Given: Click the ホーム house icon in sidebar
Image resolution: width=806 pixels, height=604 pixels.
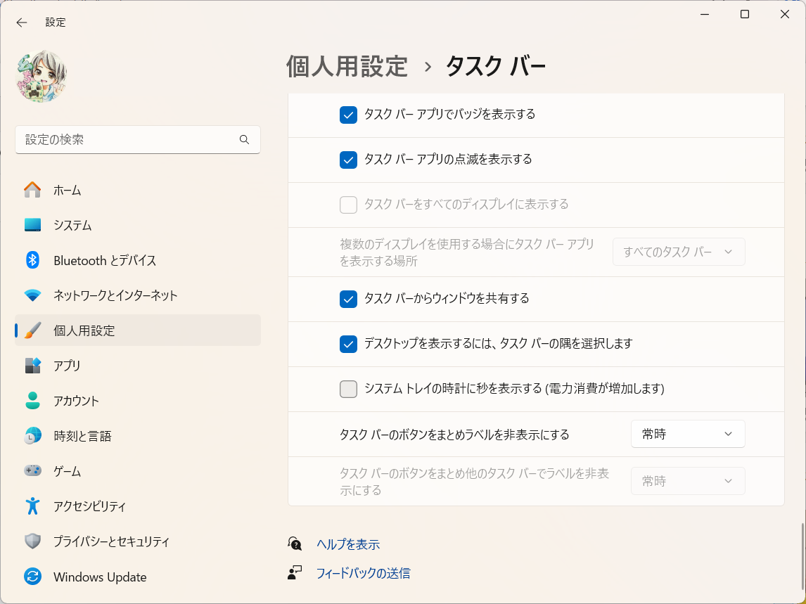Looking at the screenshot, I should [32, 190].
